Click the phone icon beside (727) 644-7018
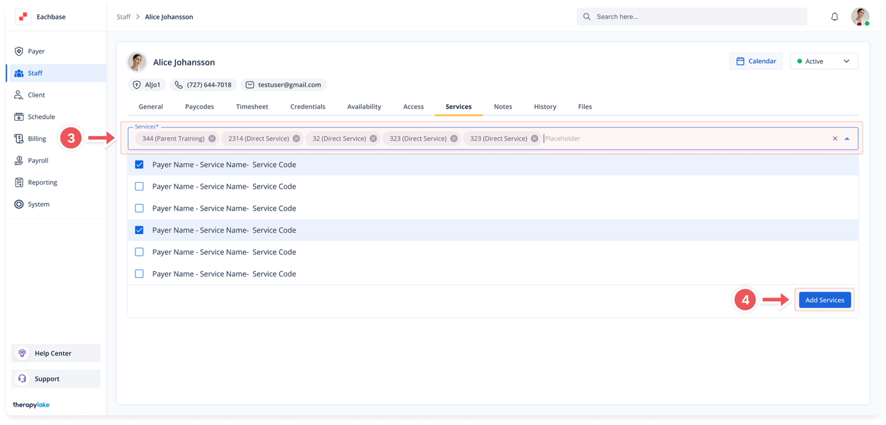Image resolution: width=886 pixels, height=425 pixels. [x=178, y=85]
